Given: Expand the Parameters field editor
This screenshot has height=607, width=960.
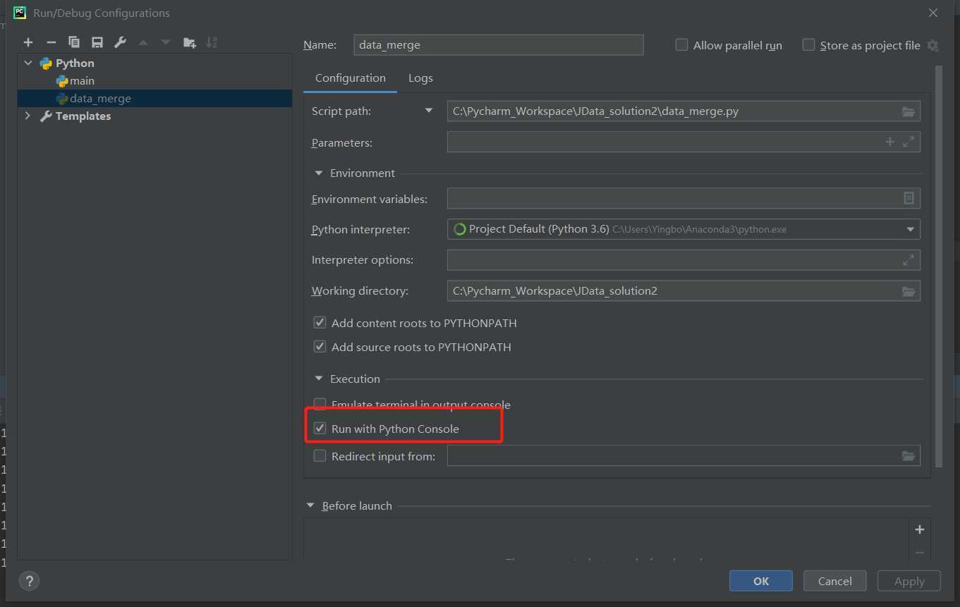Looking at the screenshot, I should tap(909, 142).
